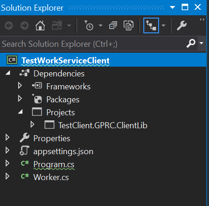Expand the Properties folder node
Screen dimensions: 209x206
(x=7, y=137)
